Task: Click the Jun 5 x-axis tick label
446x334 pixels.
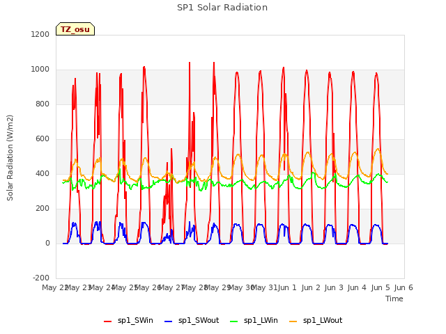Action: click(380, 287)
